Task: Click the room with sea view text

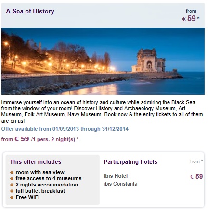Action: 40,172
